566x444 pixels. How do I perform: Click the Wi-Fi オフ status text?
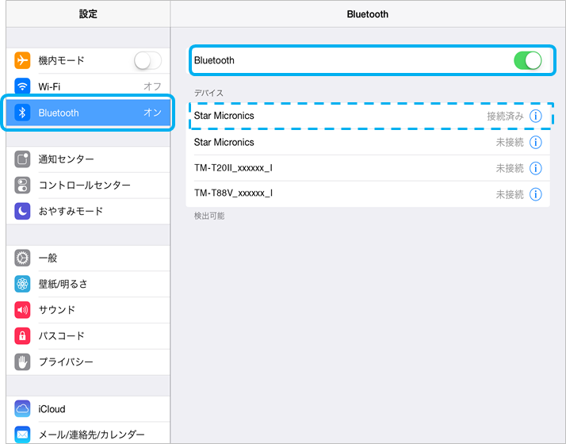click(x=152, y=86)
